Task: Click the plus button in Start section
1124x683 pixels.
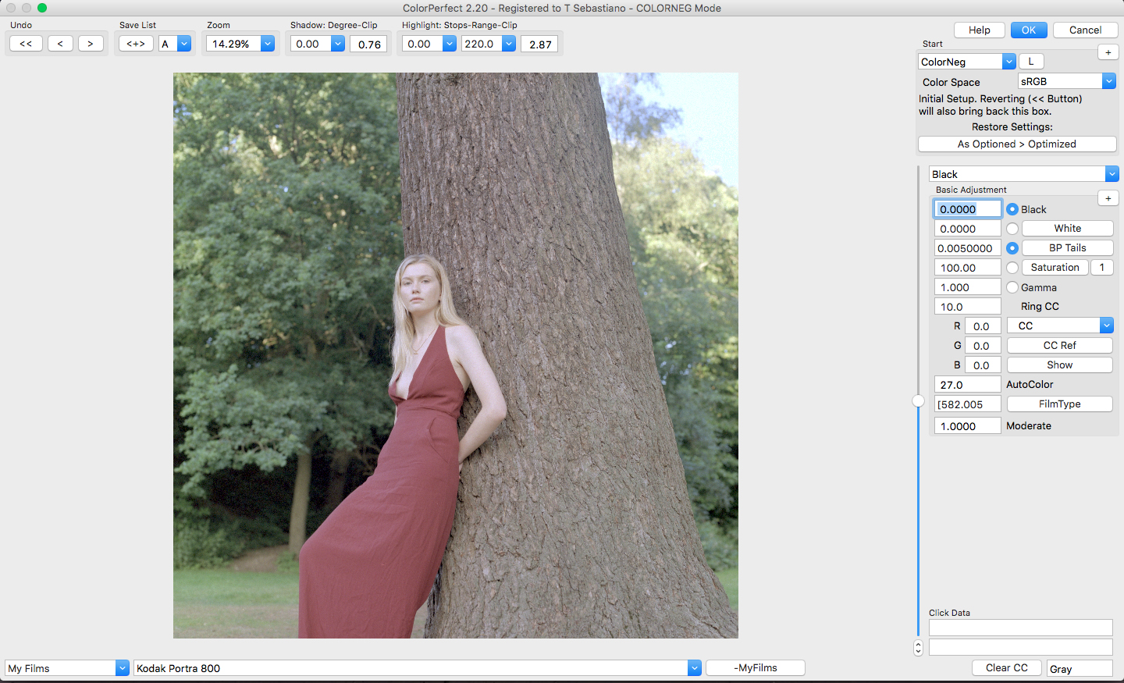Action: [x=1108, y=52]
